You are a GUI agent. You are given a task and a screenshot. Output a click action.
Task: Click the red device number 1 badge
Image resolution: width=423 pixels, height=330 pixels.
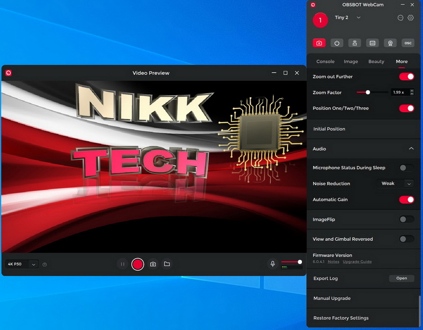click(x=320, y=20)
